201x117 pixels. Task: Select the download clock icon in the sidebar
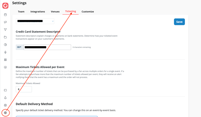tap(5, 67)
